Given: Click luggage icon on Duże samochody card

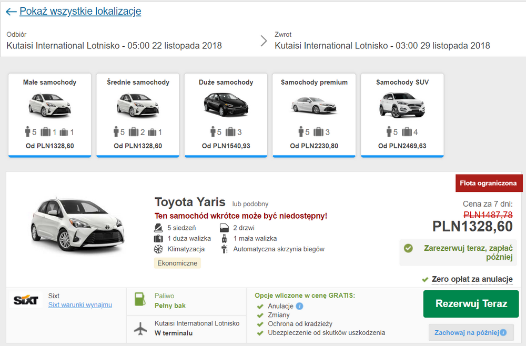Looking at the screenshot, I should tap(230, 132).
